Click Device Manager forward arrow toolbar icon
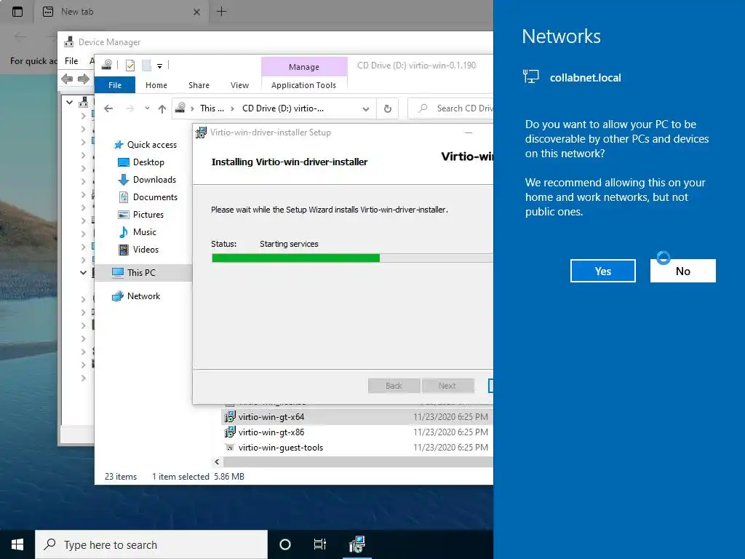Viewport: 745px width, 559px height. coord(83,79)
